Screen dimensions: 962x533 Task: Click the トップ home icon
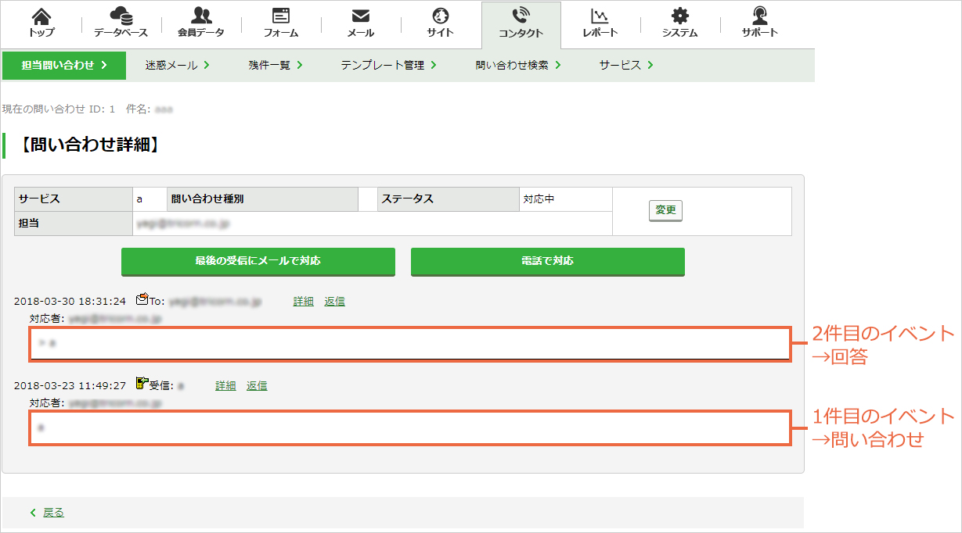tap(41, 16)
